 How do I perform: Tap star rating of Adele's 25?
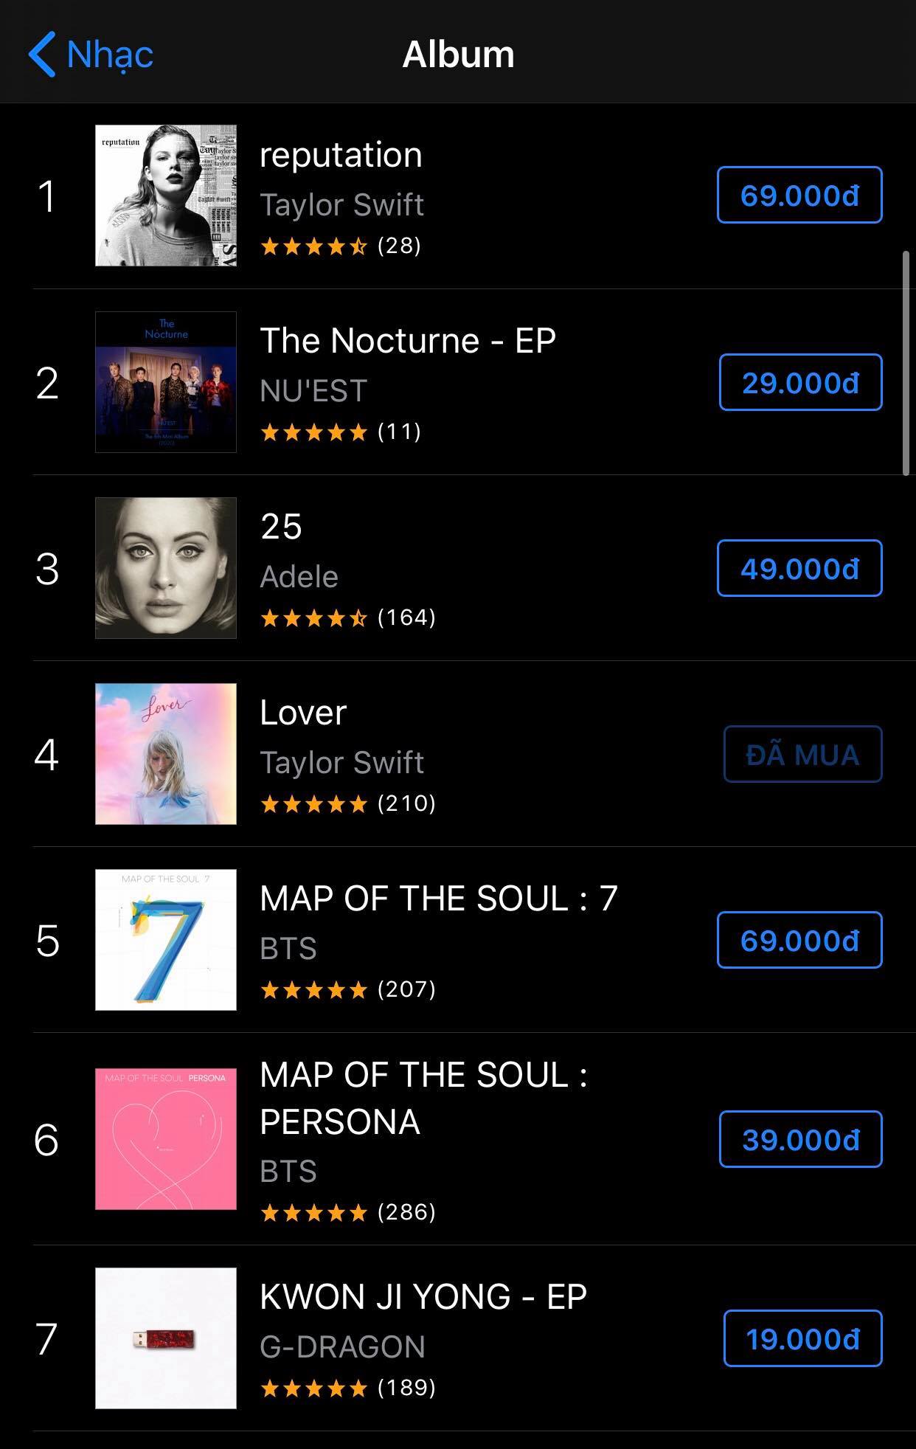tap(314, 618)
